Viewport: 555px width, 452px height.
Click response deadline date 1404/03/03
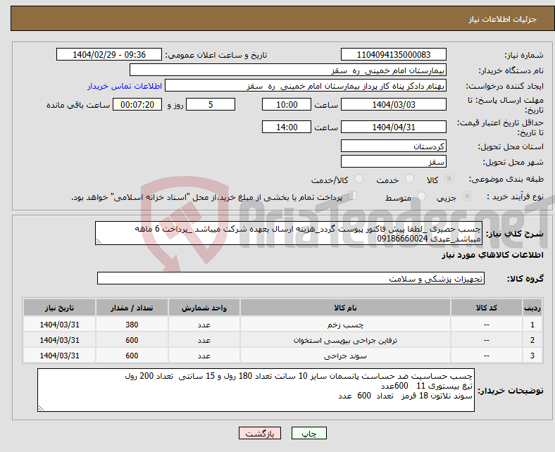[393, 104]
